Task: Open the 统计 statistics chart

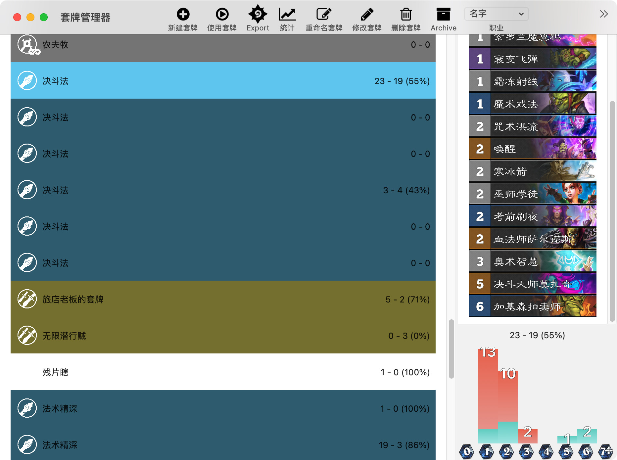Action: point(287,15)
